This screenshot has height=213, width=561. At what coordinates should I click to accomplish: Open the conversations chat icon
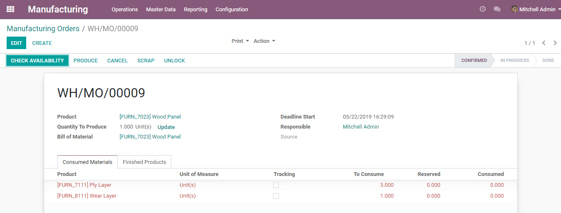pos(497,9)
